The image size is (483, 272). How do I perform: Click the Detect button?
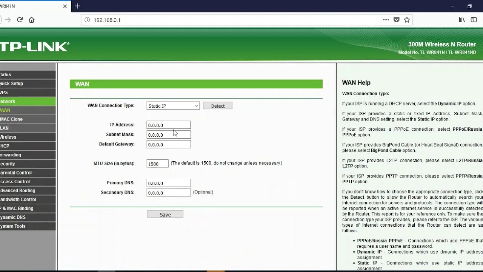coord(218,106)
